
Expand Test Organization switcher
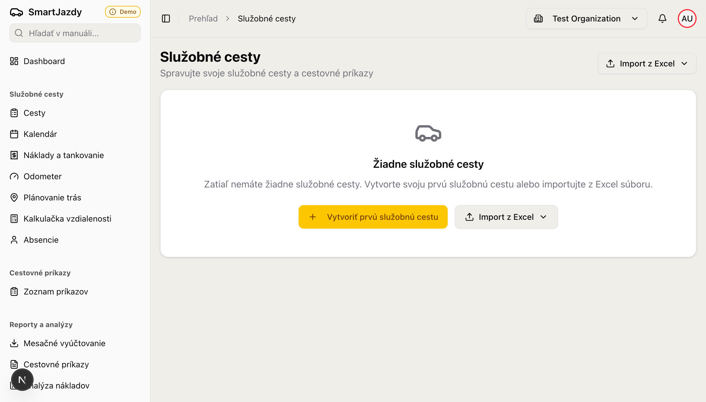click(586, 19)
